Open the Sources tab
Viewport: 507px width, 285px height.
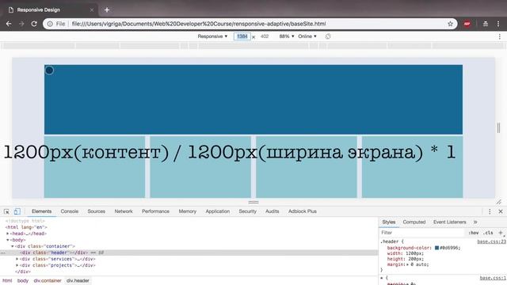point(97,211)
